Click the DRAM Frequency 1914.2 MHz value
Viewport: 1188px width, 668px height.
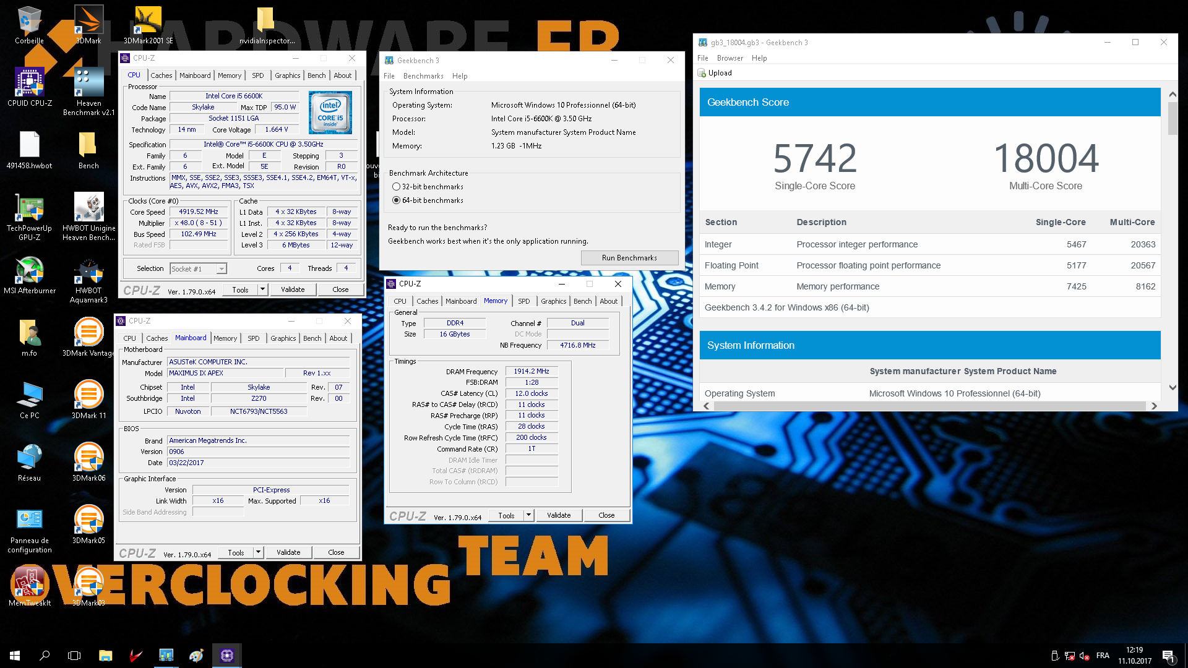pos(532,371)
